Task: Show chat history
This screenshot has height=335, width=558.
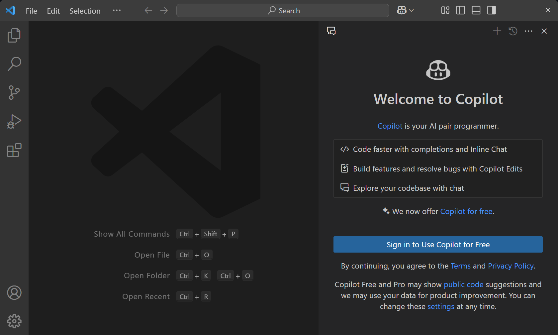Action: pyautogui.click(x=512, y=31)
